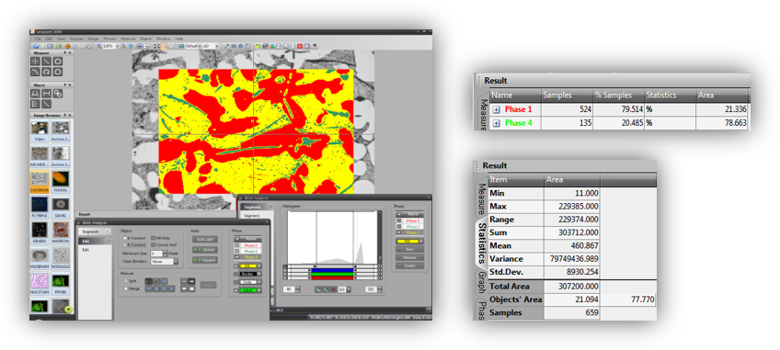Toggle the Fill Hole checkbox

(154, 238)
